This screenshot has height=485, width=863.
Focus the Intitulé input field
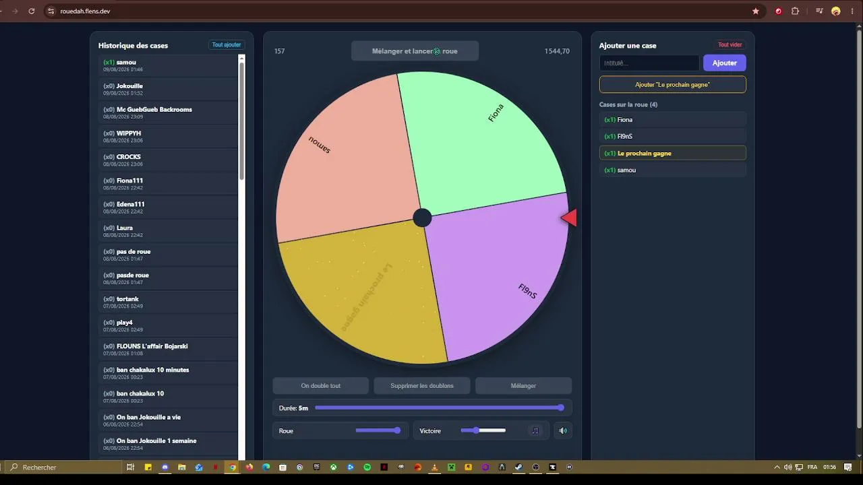pyautogui.click(x=649, y=63)
